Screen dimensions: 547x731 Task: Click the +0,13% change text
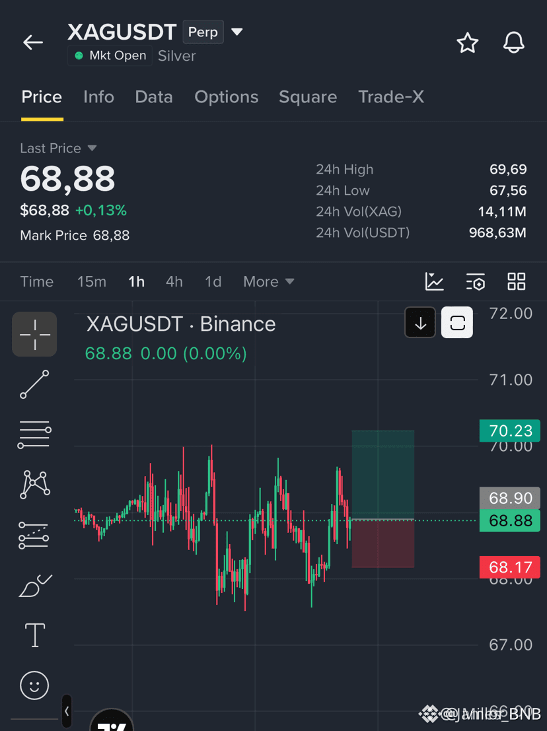(100, 210)
